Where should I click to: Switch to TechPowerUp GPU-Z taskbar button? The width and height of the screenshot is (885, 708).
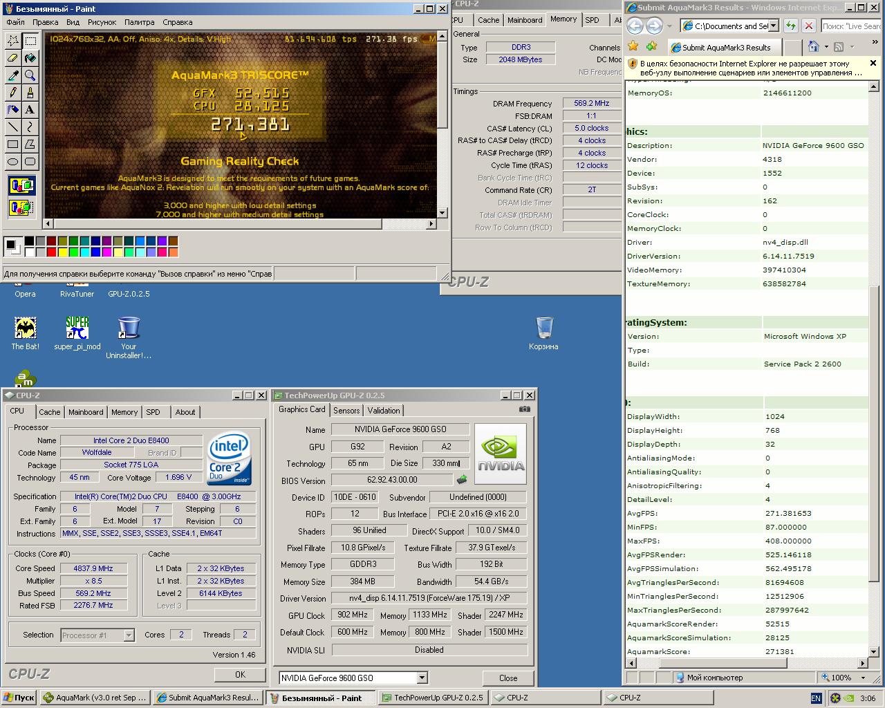pos(432,698)
